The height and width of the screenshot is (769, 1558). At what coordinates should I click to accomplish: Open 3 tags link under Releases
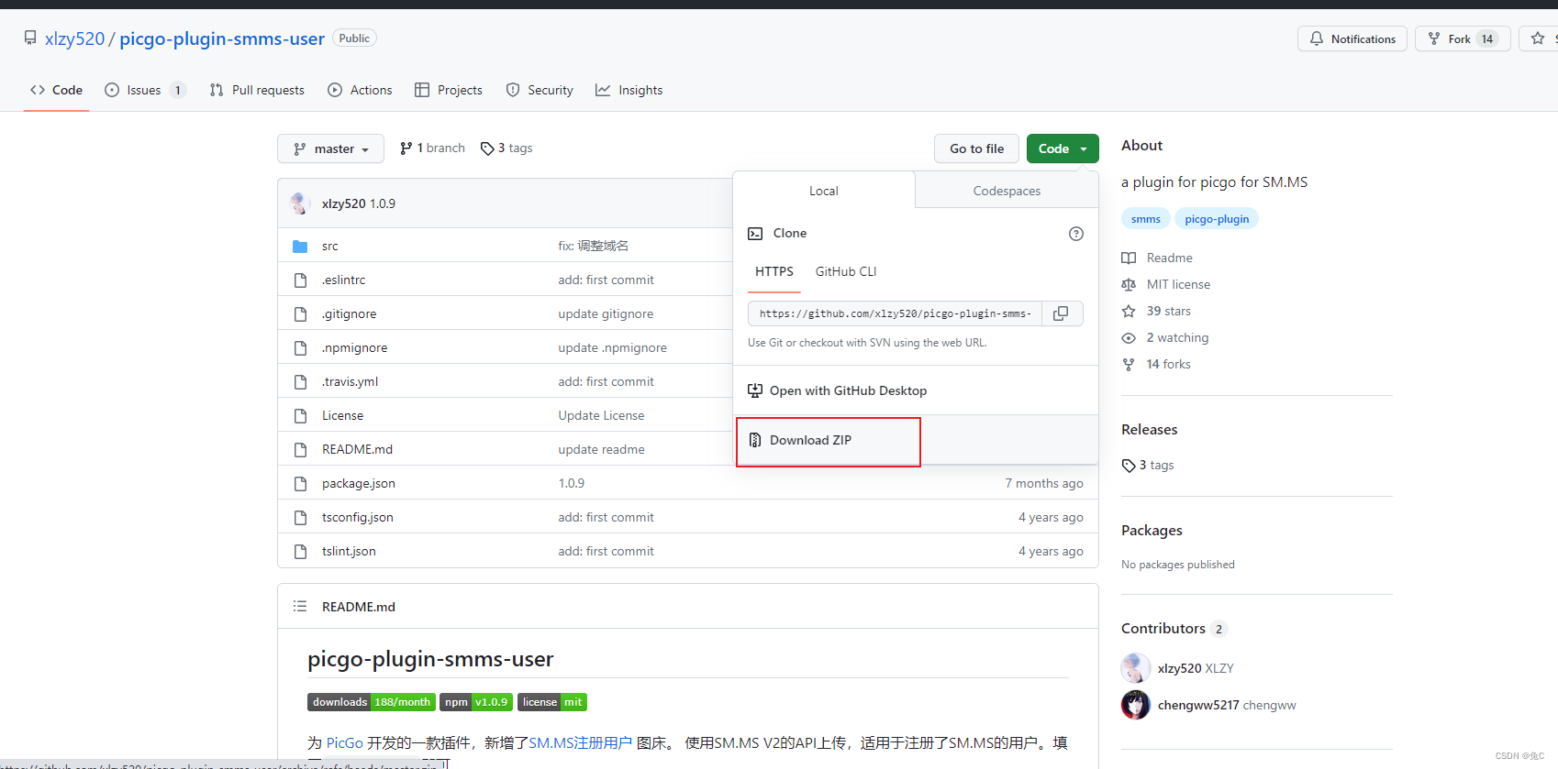pyautogui.click(x=1148, y=466)
